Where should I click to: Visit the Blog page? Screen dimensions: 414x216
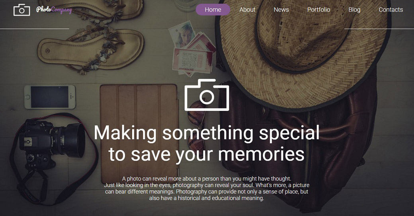click(354, 10)
